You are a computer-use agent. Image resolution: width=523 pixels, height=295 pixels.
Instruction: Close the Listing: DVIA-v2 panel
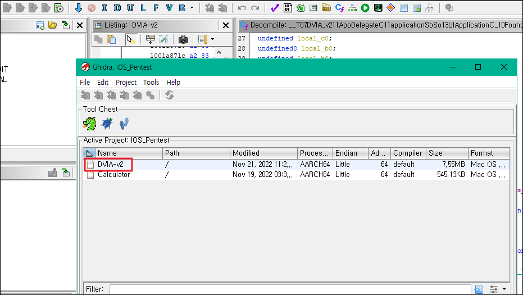pyautogui.click(x=226, y=25)
